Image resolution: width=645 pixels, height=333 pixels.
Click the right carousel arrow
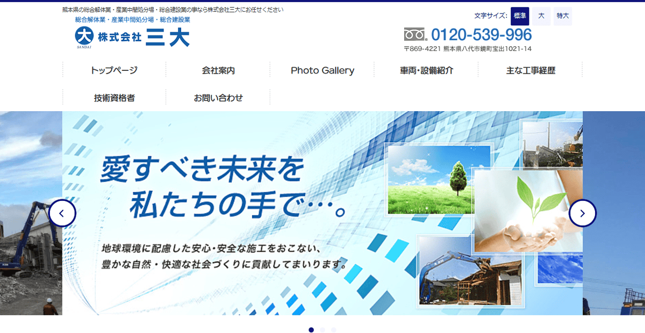point(582,213)
